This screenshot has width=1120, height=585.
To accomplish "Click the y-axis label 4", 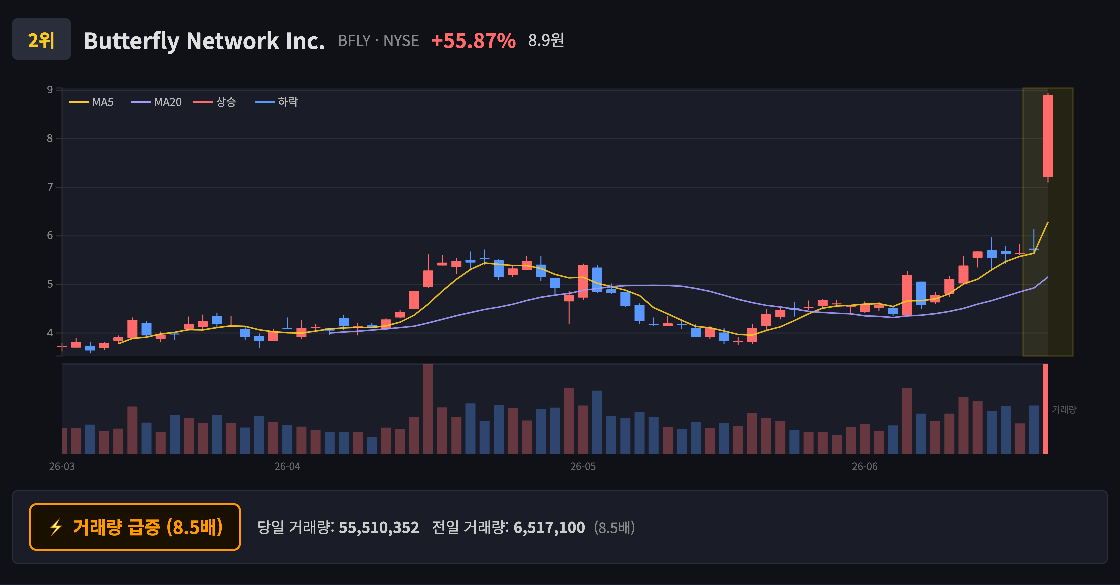I will click(50, 333).
